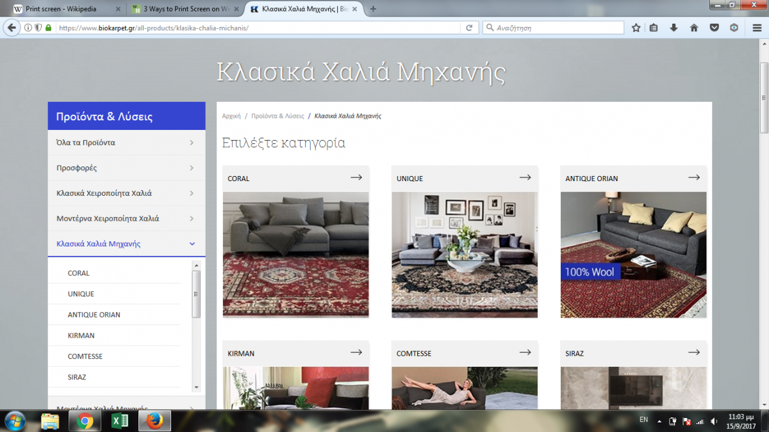This screenshot has width=769, height=432.
Task: Click the URL address bar
Action: tap(256, 28)
